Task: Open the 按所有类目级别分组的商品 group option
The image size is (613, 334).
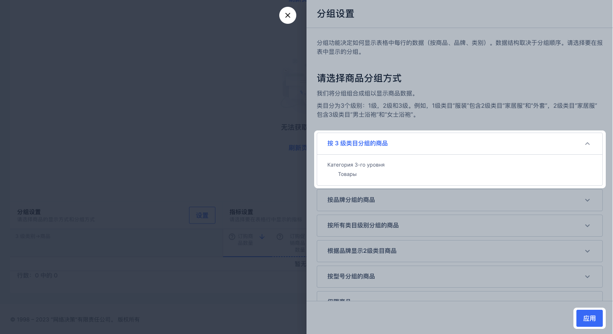Action: coord(460,226)
